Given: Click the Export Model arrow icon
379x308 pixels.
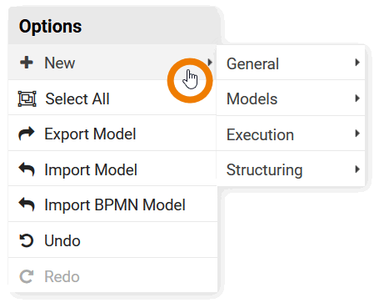Looking at the screenshot, I should [27, 134].
